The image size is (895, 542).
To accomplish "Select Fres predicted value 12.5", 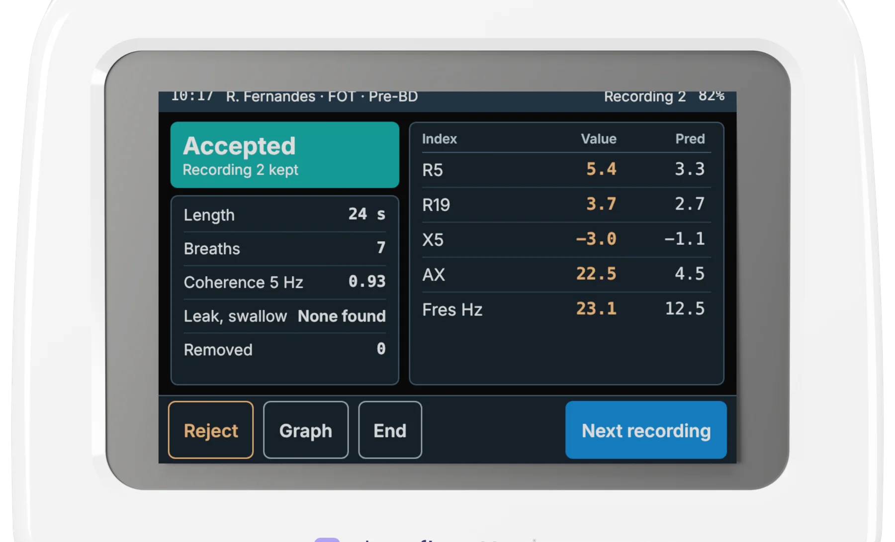I will pos(685,308).
